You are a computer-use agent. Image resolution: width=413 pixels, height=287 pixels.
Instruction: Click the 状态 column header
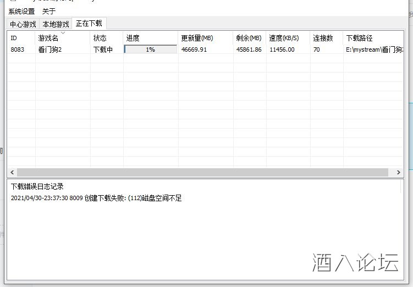(x=106, y=38)
